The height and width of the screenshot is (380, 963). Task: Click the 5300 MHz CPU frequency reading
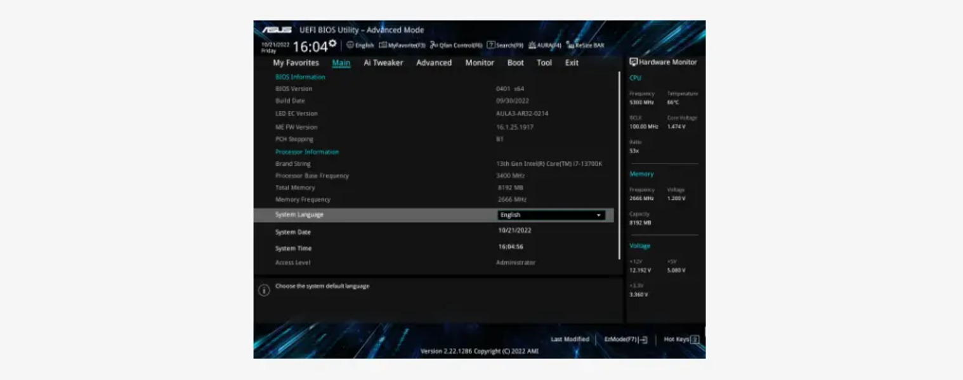(641, 103)
